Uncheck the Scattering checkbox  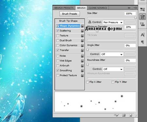[58, 31]
